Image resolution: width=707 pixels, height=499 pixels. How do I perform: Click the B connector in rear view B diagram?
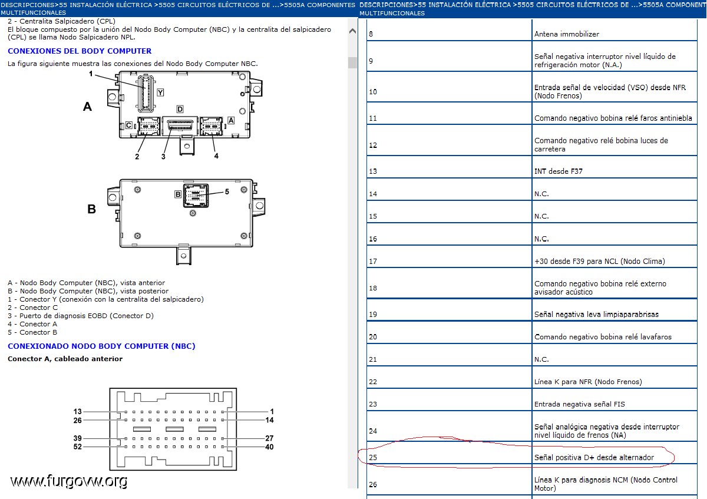coord(196,195)
